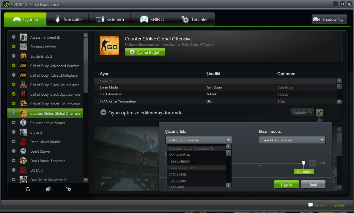The width and height of the screenshot is (354, 213).
Task: Click the DOTA 2 game icon
Action: coord(23,170)
